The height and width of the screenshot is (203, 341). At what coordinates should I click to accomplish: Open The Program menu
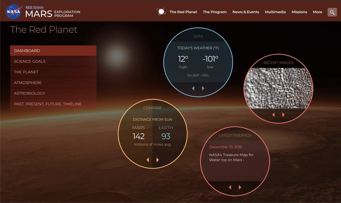point(215,12)
